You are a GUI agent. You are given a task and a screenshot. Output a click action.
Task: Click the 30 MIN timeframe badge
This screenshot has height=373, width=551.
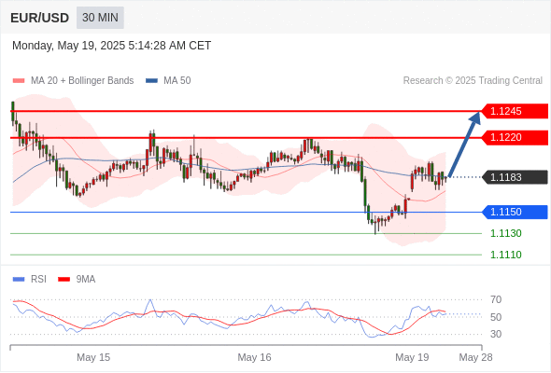tap(100, 18)
